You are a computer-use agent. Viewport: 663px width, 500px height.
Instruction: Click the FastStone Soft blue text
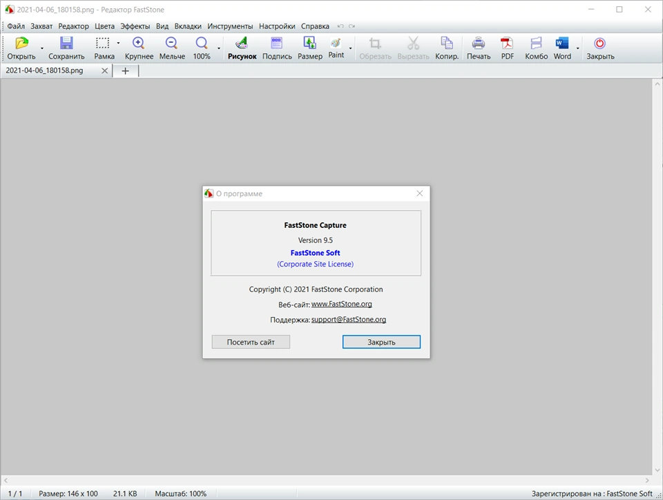316,253
